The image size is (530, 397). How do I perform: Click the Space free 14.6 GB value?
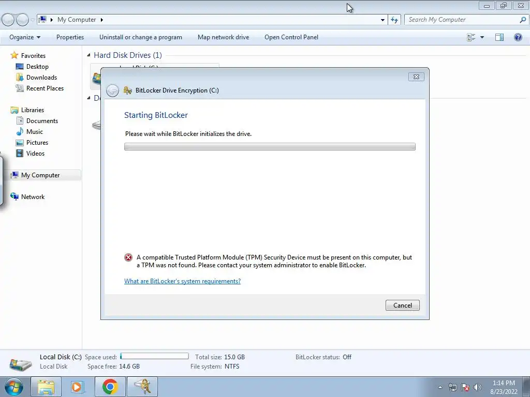129,367
